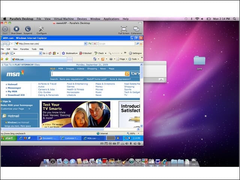Screen dimensions: 240x180
Task: Click the Internet Explorer quick launch icon
Action: click(21, 138)
